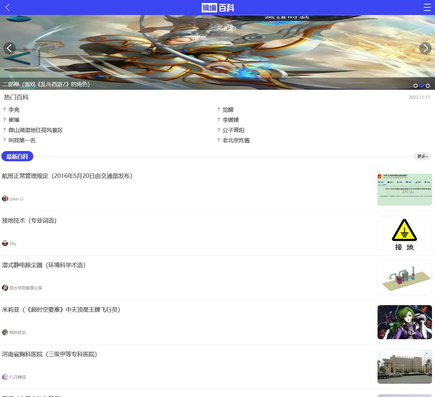Viewport: 435px width, 397px height.
Task: Click the up-arrow icon beside 微山湖湿地红荷风景区
Action: [x=5, y=130]
